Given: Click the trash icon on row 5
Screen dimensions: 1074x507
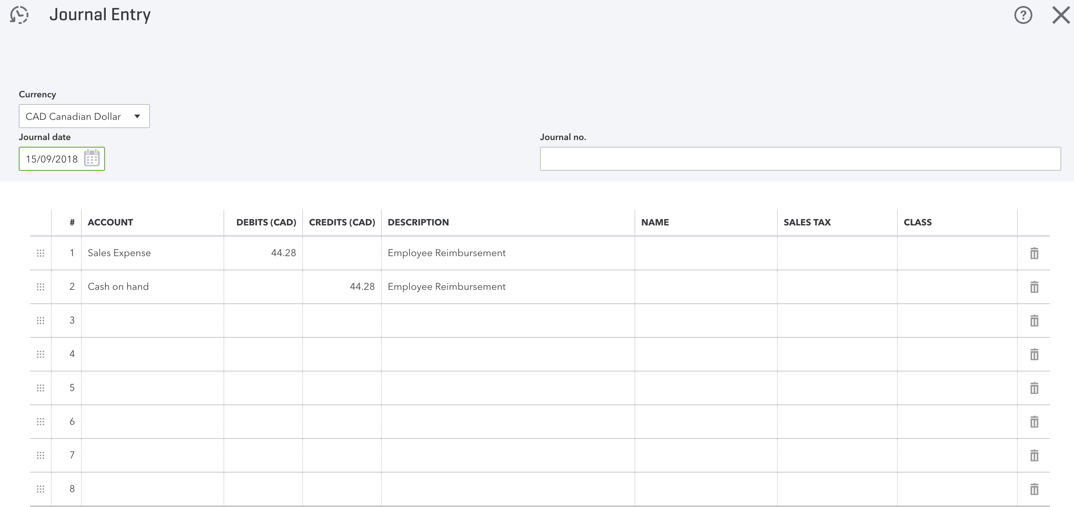Looking at the screenshot, I should [1034, 388].
